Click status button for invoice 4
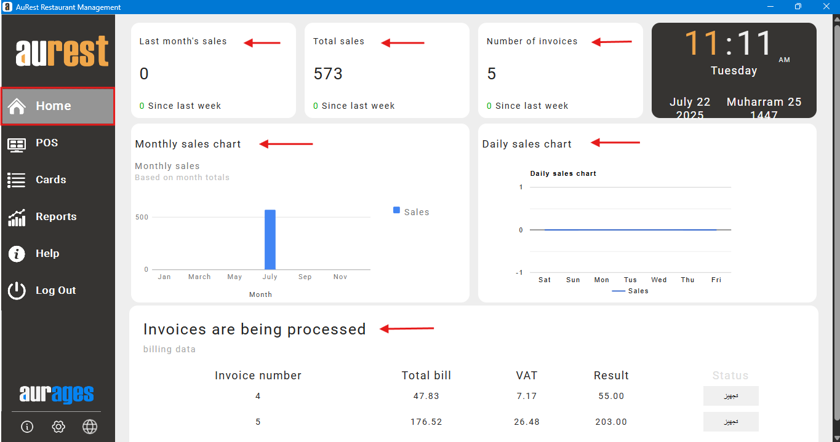Viewport: 840px width, 442px height. click(x=730, y=396)
